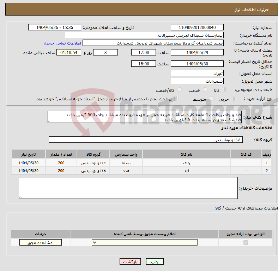This screenshot has width=278, height=271.
Task: Click the عدد unit cell
Action: coord(126,171)
